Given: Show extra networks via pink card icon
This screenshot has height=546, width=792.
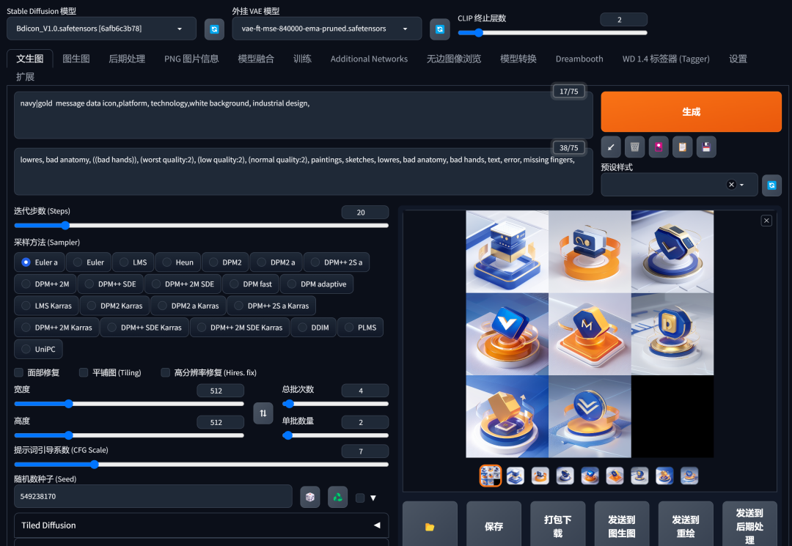Looking at the screenshot, I should [x=658, y=147].
